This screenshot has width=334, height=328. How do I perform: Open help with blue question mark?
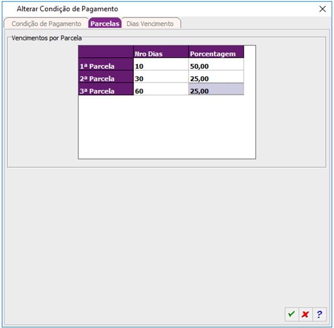pos(319,314)
